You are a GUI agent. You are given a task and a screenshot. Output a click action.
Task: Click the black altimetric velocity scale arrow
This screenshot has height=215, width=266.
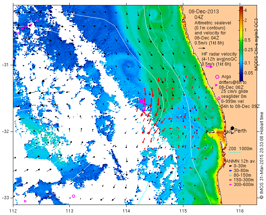[x=202, y=48]
